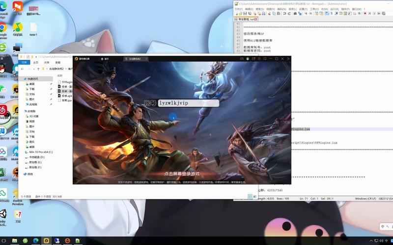Select the TFPlugins file in Explorer

pos(65,82)
